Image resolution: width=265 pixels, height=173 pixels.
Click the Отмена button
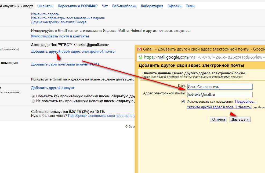click(219, 120)
